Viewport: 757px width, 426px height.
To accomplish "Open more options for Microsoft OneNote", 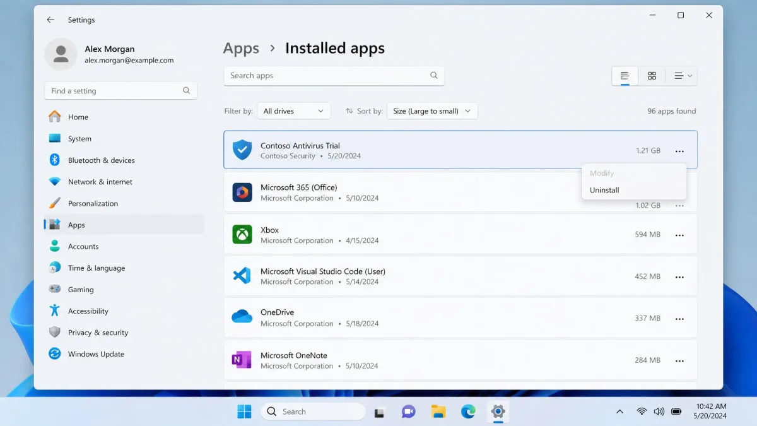I will pyautogui.click(x=679, y=360).
